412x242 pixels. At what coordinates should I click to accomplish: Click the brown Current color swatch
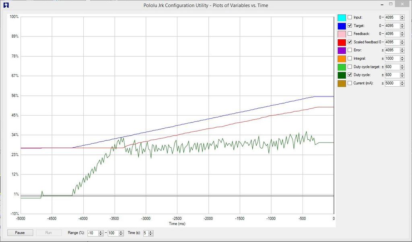click(x=342, y=83)
